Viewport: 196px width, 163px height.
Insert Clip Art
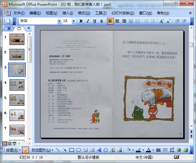tap(113, 150)
